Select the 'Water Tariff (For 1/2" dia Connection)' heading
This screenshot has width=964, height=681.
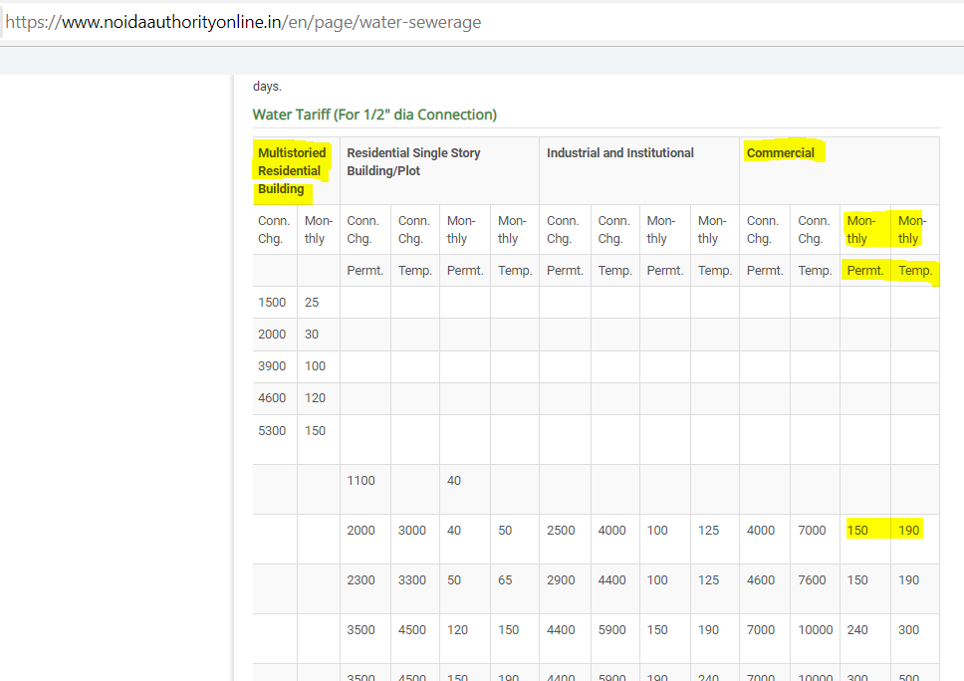374,114
